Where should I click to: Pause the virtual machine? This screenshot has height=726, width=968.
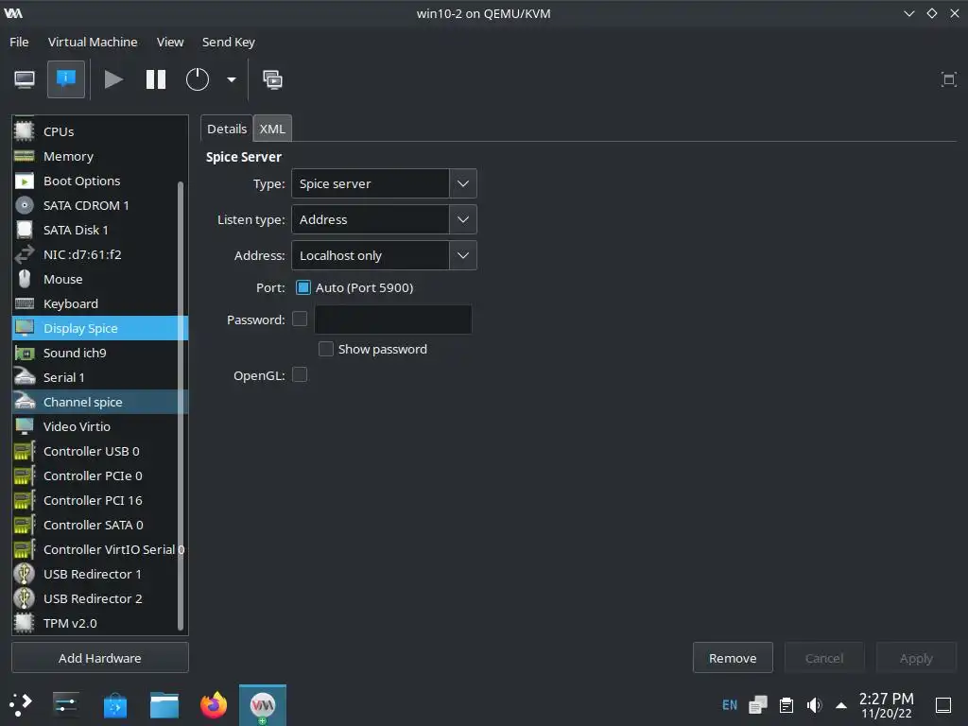pyautogui.click(x=156, y=79)
